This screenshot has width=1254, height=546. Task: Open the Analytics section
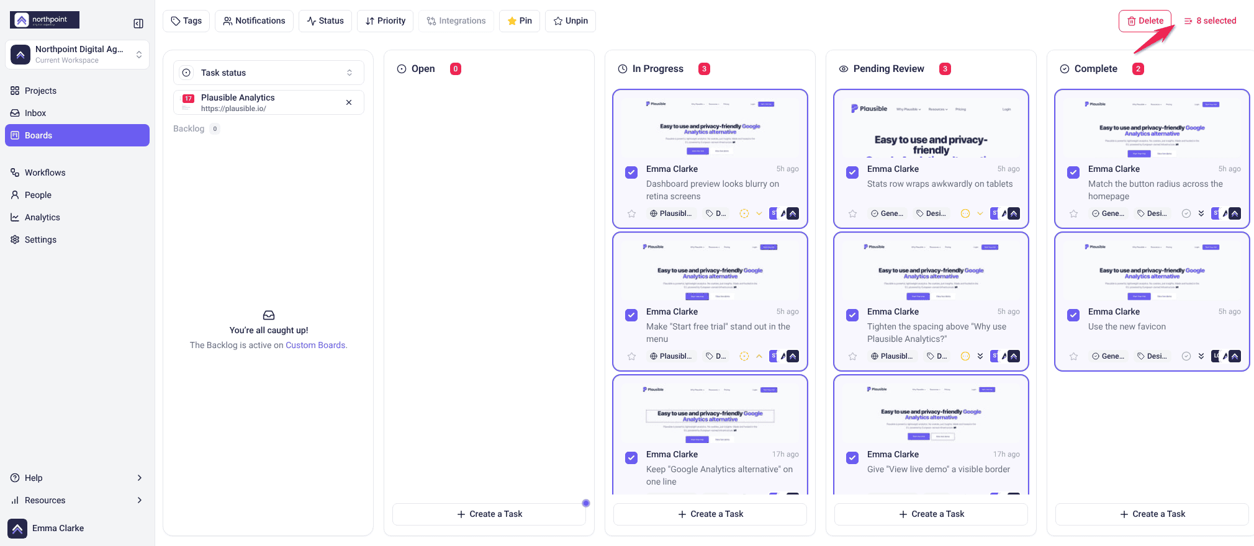click(x=77, y=217)
